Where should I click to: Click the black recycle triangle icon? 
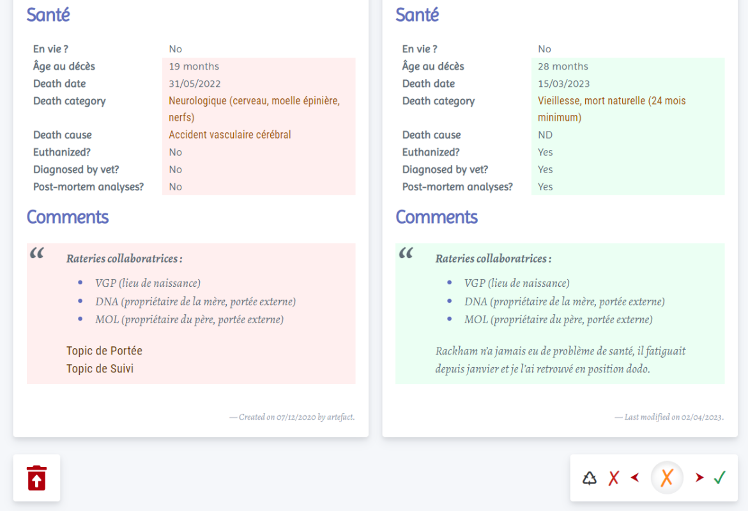click(x=590, y=478)
